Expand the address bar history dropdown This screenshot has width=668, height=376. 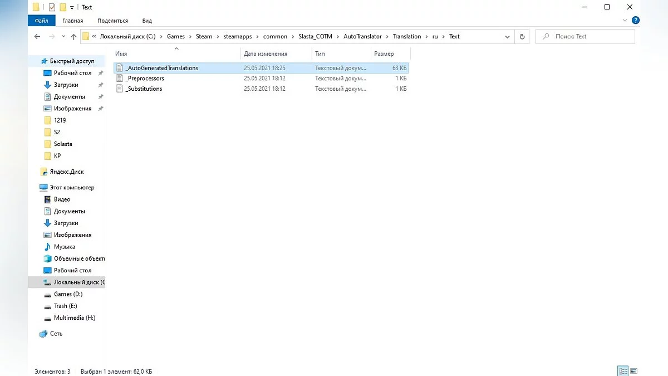[x=508, y=36]
